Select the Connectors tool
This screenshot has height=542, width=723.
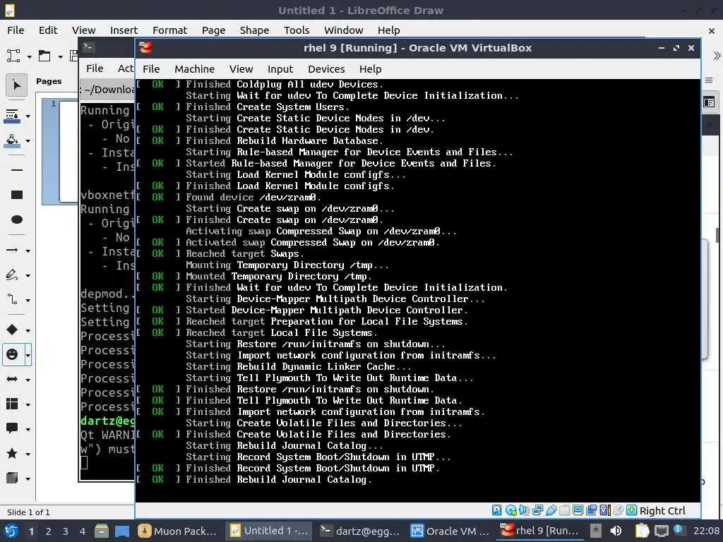click(13, 299)
